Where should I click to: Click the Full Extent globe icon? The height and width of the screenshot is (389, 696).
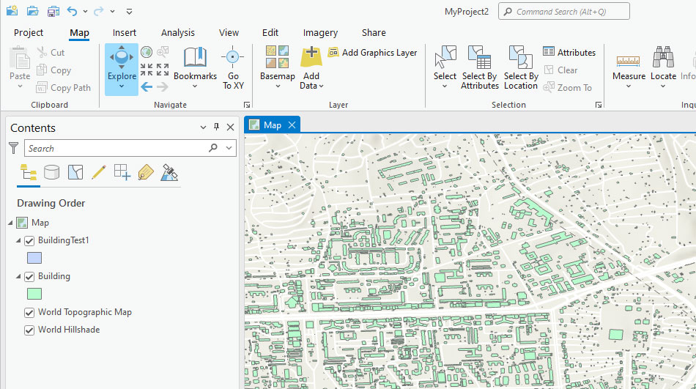point(147,53)
